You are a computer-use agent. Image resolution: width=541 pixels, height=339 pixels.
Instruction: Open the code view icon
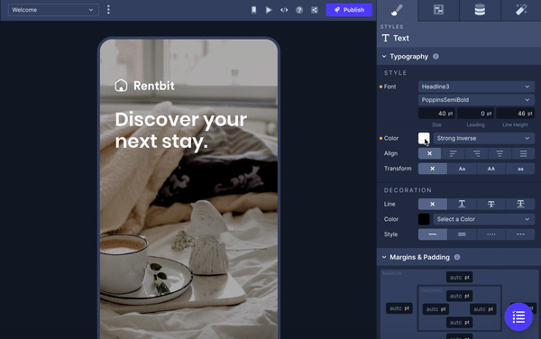(284, 10)
